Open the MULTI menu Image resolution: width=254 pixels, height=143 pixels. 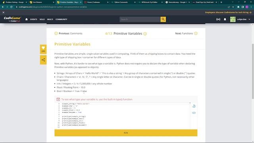pyautogui.click(x=50, y=19)
